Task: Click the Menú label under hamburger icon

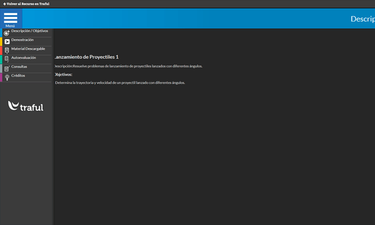Action: (10, 26)
